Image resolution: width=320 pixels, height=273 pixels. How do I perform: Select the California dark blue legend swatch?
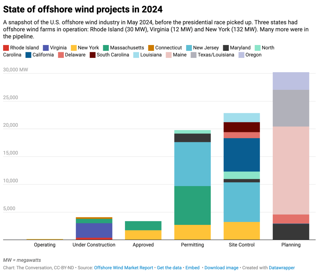click(x=28, y=55)
